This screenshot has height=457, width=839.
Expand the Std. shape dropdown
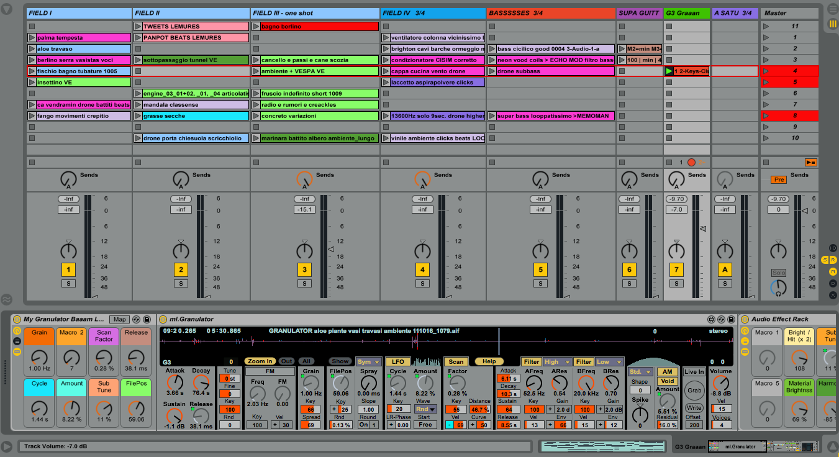tap(640, 372)
